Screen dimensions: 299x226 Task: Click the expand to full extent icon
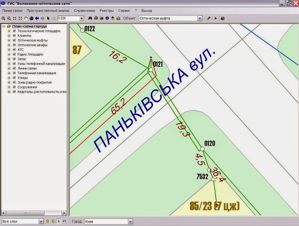click(20, 18)
